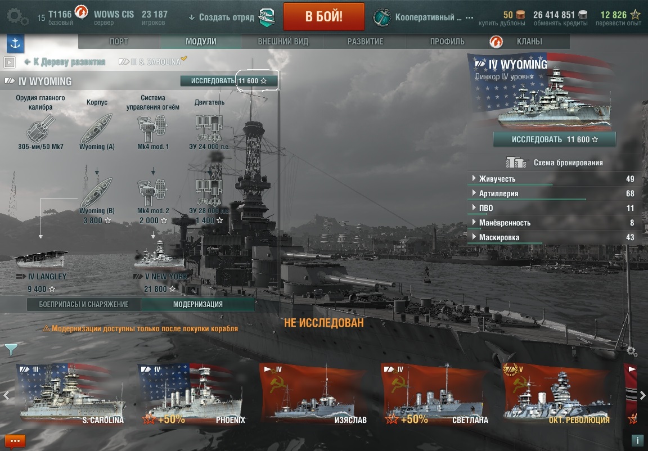Viewport: 648px width, 451px height.
Task: Switch to the Внешний вид tab
Action: coord(283,41)
